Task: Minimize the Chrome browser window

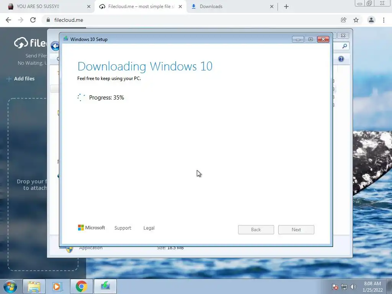Action: tap(360, 3)
